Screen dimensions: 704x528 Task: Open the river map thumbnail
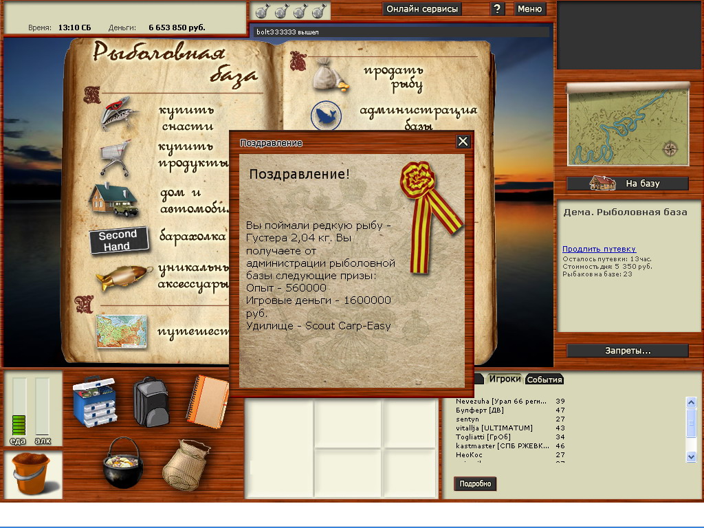(628, 124)
